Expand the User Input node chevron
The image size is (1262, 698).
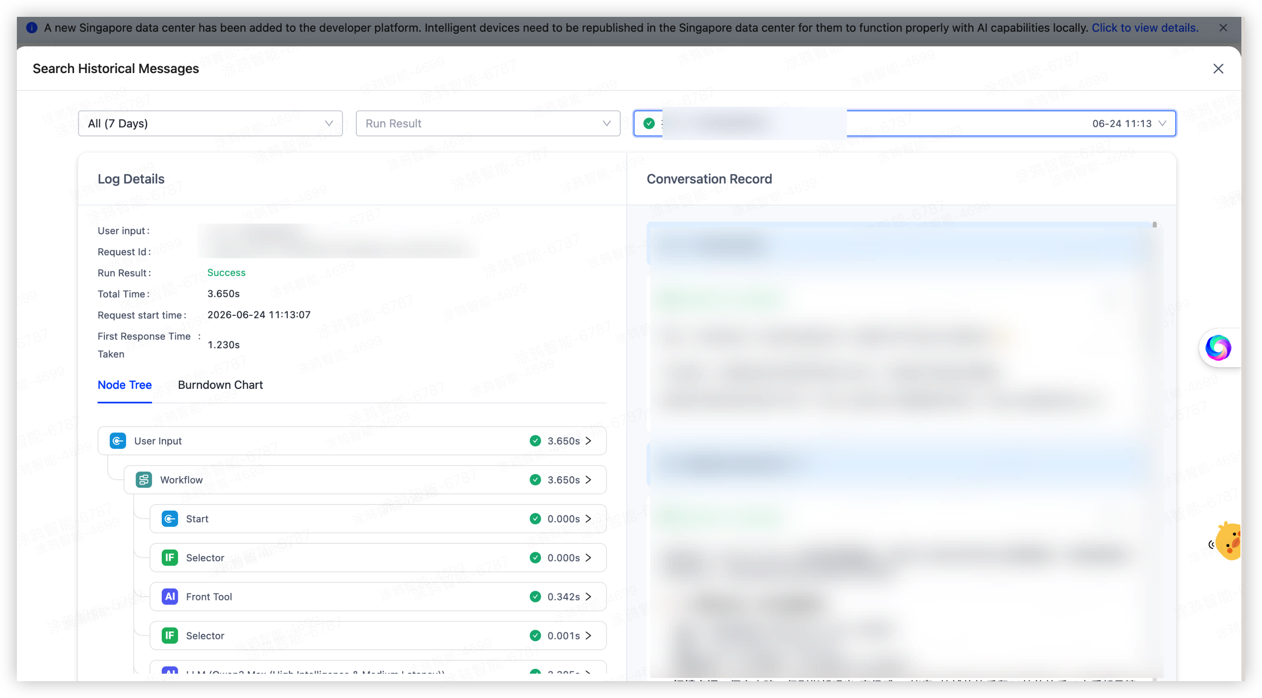[x=588, y=440]
